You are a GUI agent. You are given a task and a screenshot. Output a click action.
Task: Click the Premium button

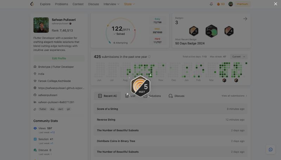(242, 4)
